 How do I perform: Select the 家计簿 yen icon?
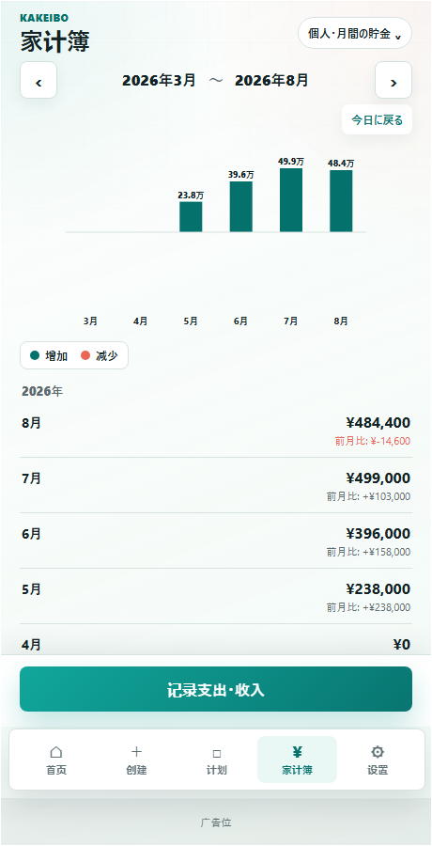pyautogui.click(x=297, y=752)
